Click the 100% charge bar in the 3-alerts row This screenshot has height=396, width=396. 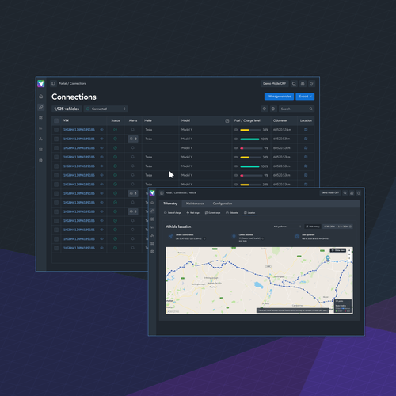[249, 139]
